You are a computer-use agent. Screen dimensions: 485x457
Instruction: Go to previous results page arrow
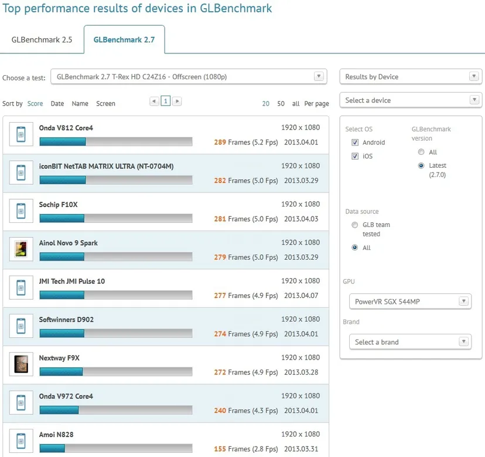point(154,101)
